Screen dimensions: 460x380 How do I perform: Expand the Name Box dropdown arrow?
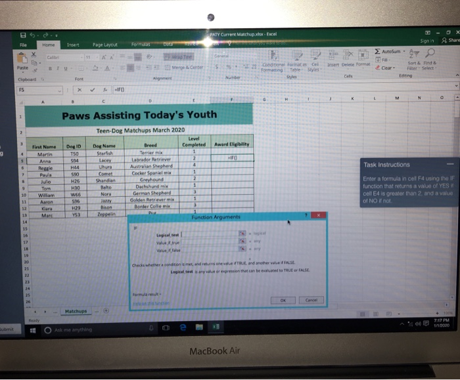tap(60, 91)
